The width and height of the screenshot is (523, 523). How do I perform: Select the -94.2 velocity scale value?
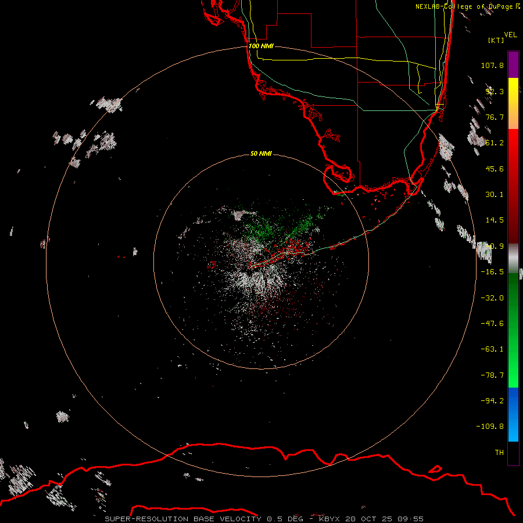[x=492, y=400]
